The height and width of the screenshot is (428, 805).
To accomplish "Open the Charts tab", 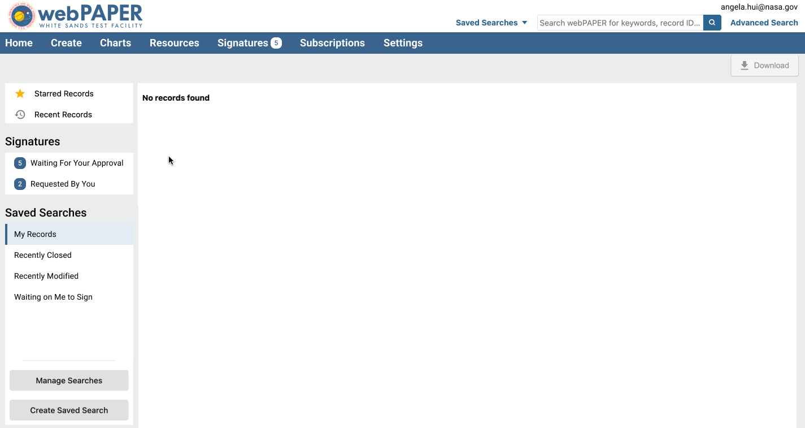I will pyautogui.click(x=115, y=43).
